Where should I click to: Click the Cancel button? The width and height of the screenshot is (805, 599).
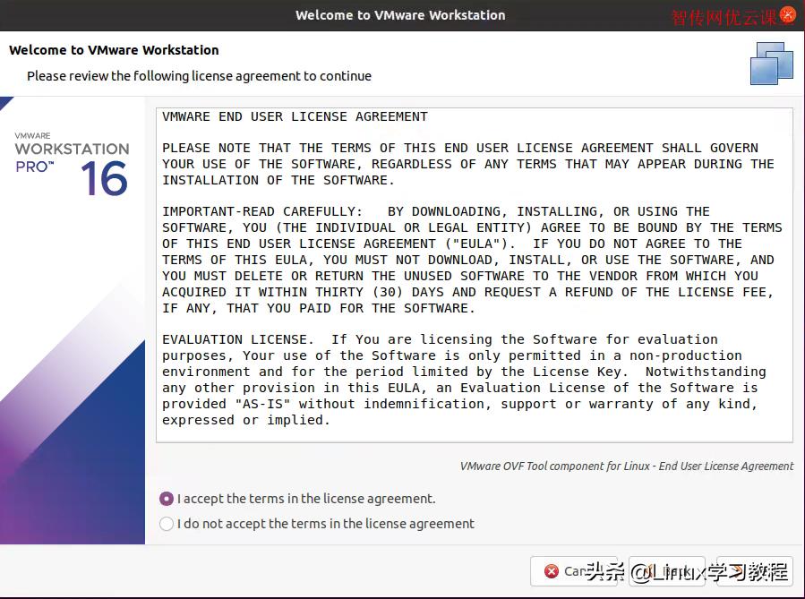[x=578, y=571]
